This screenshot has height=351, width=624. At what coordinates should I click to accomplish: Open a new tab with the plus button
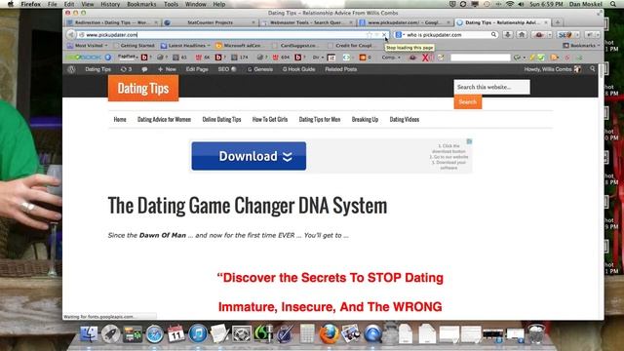558,22
